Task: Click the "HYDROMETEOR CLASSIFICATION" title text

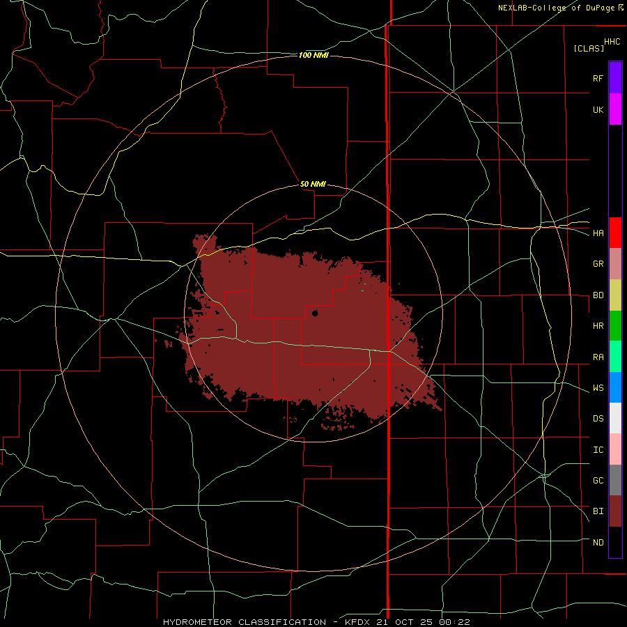Action: coord(245,622)
